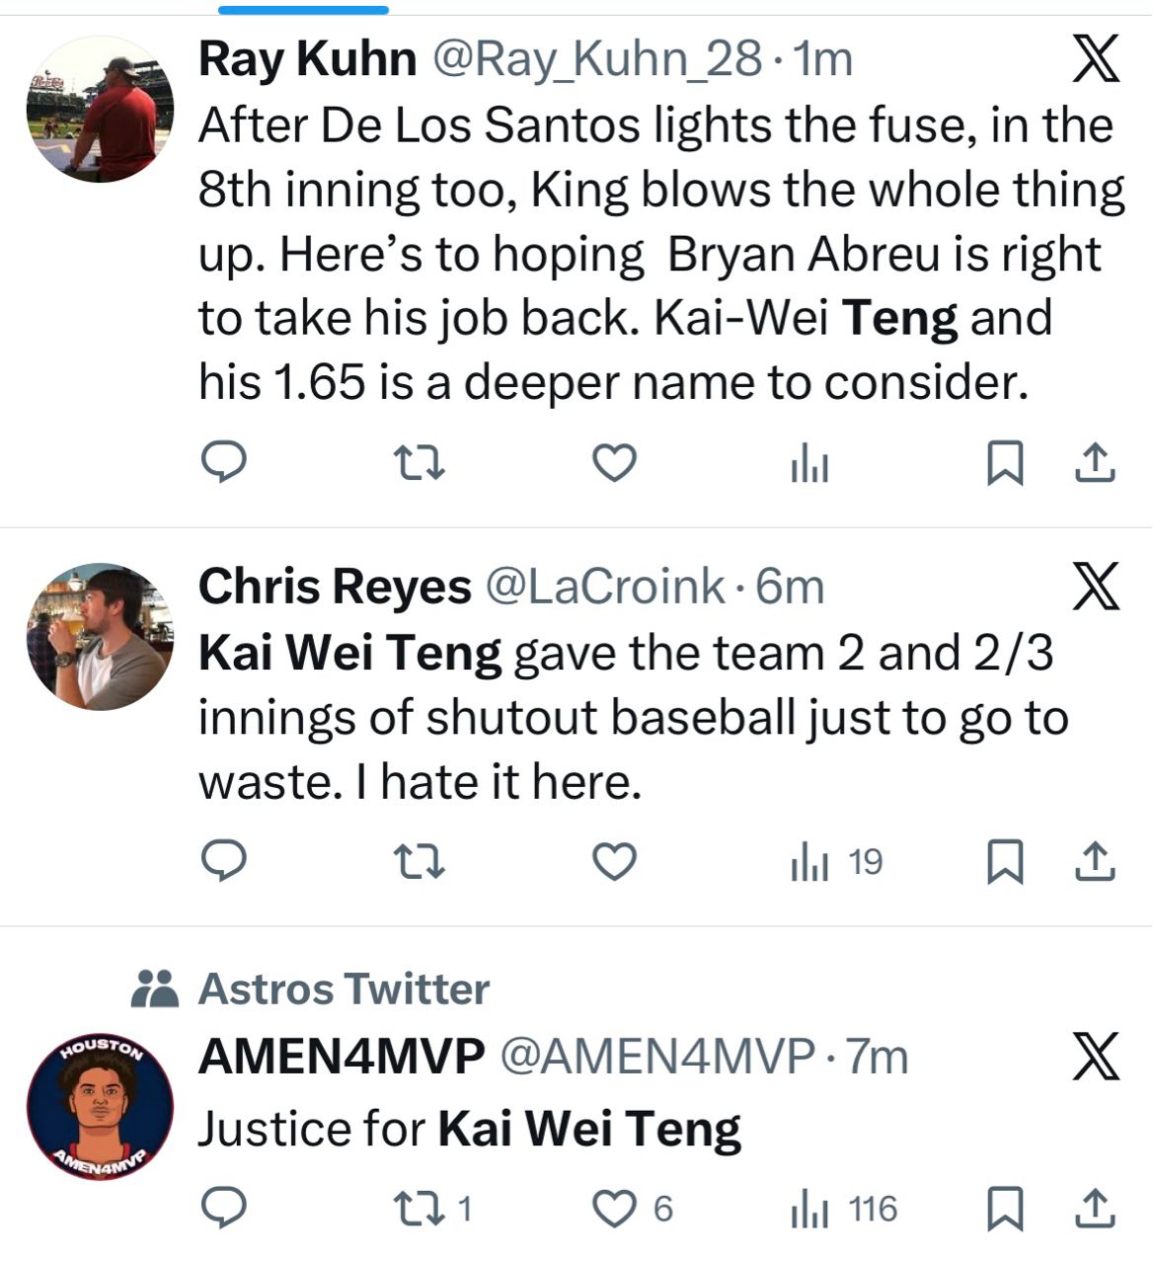Like the Justice for Kai Wei Teng tweet
1153x1264 pixels.
[632, 1209]
